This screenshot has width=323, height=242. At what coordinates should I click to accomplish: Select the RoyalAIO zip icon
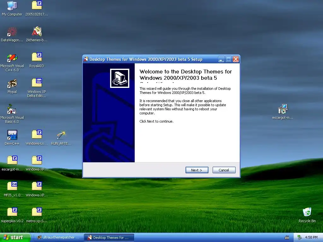tap(37, 57)
